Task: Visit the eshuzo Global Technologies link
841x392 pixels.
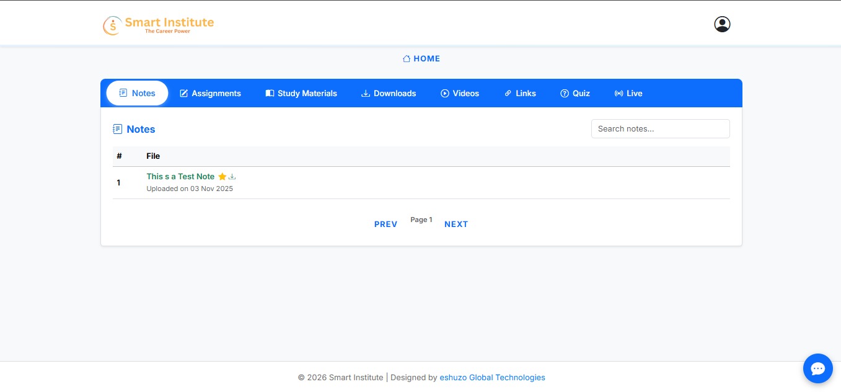Action: [x=492, y=378]
